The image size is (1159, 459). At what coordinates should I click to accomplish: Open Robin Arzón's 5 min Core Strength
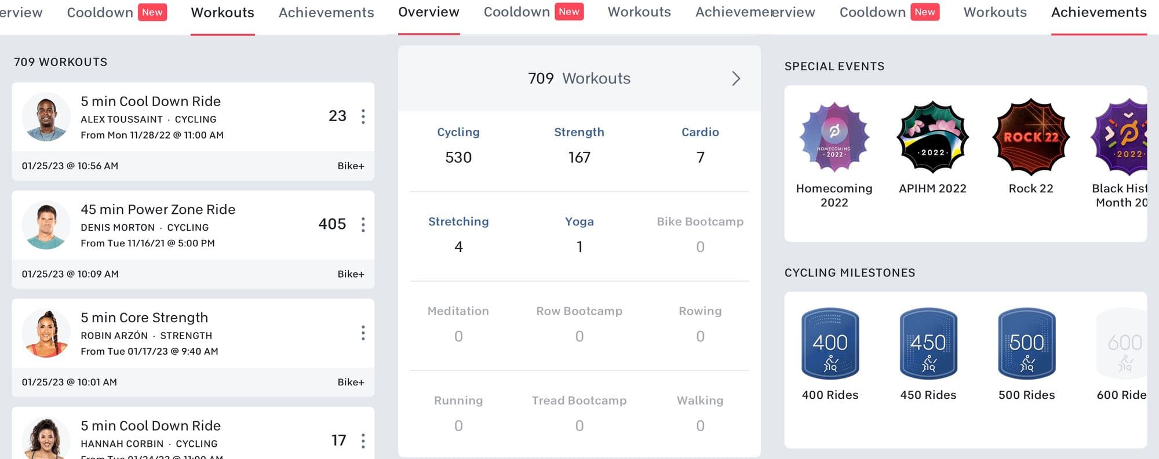[x=144, y=318]
